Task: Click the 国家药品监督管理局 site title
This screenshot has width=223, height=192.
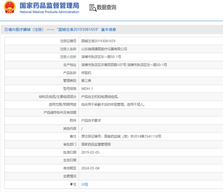Action: (x=49, y=5)
